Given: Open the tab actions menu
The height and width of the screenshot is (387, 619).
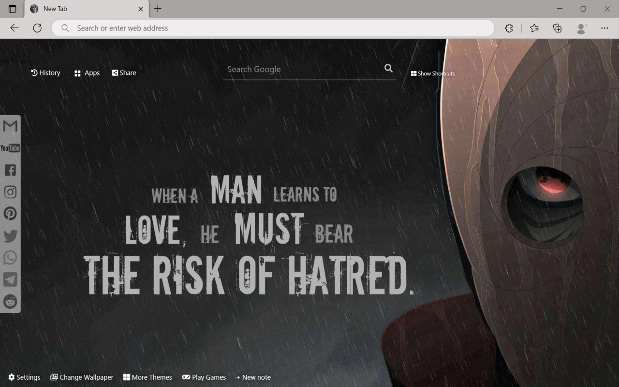Looking at the screenshot, I should (13, 9).
